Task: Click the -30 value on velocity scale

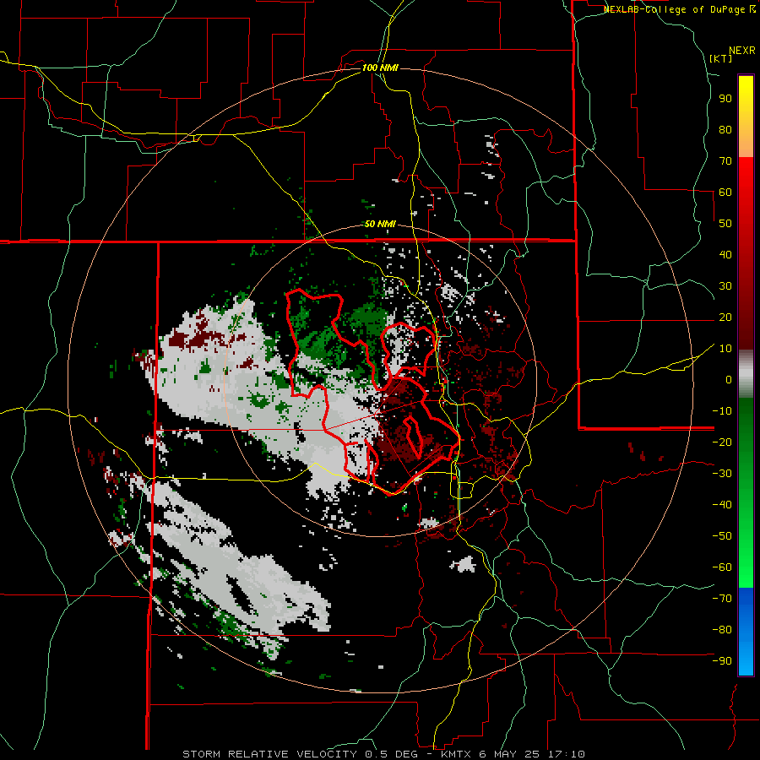Action: click(x=722, y=474)
